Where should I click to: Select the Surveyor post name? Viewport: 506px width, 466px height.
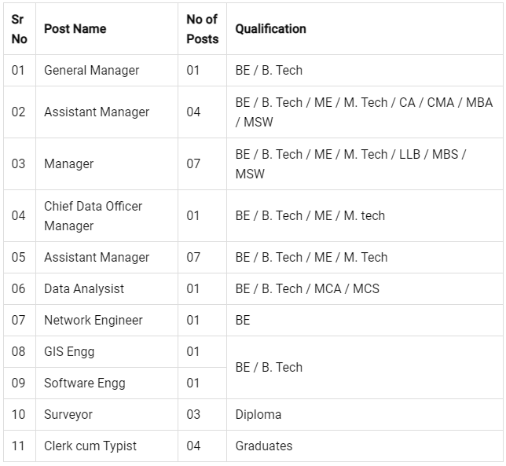(68, 415)
